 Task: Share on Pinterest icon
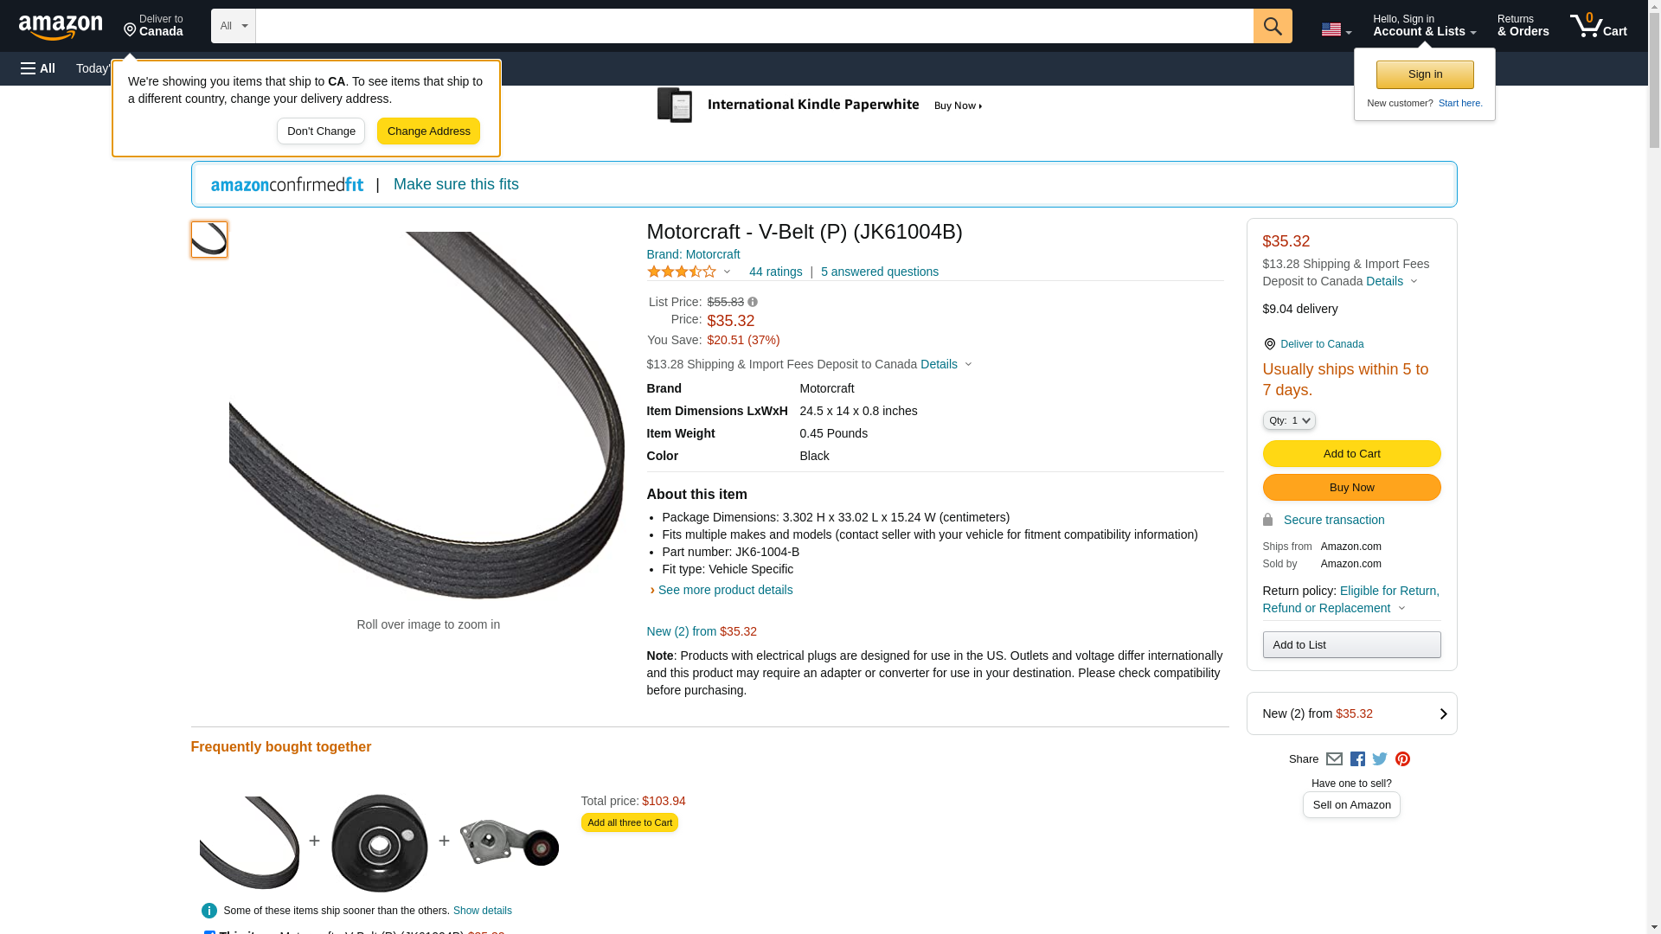click(1402, 759)
